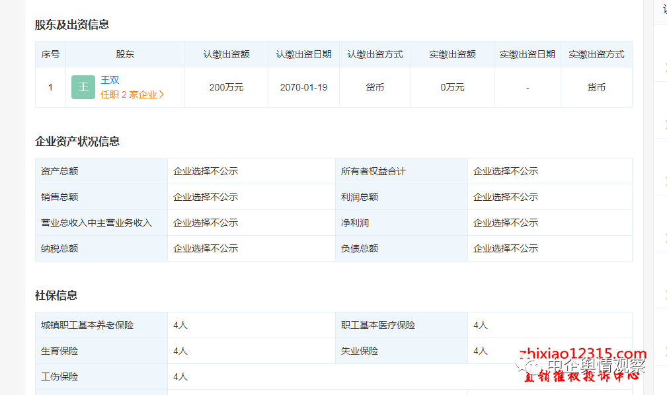
Task: Click the 资产总额 row label
Action: (59, 171)
